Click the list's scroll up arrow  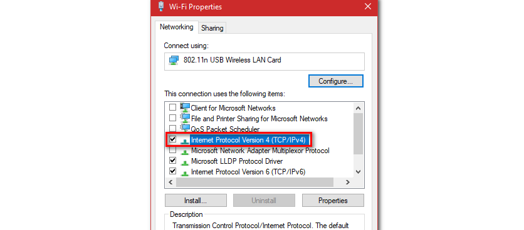coord(359,108)
